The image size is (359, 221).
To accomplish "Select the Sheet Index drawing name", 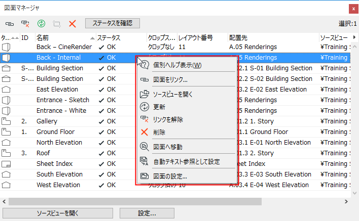I will (x=54, y=164).
